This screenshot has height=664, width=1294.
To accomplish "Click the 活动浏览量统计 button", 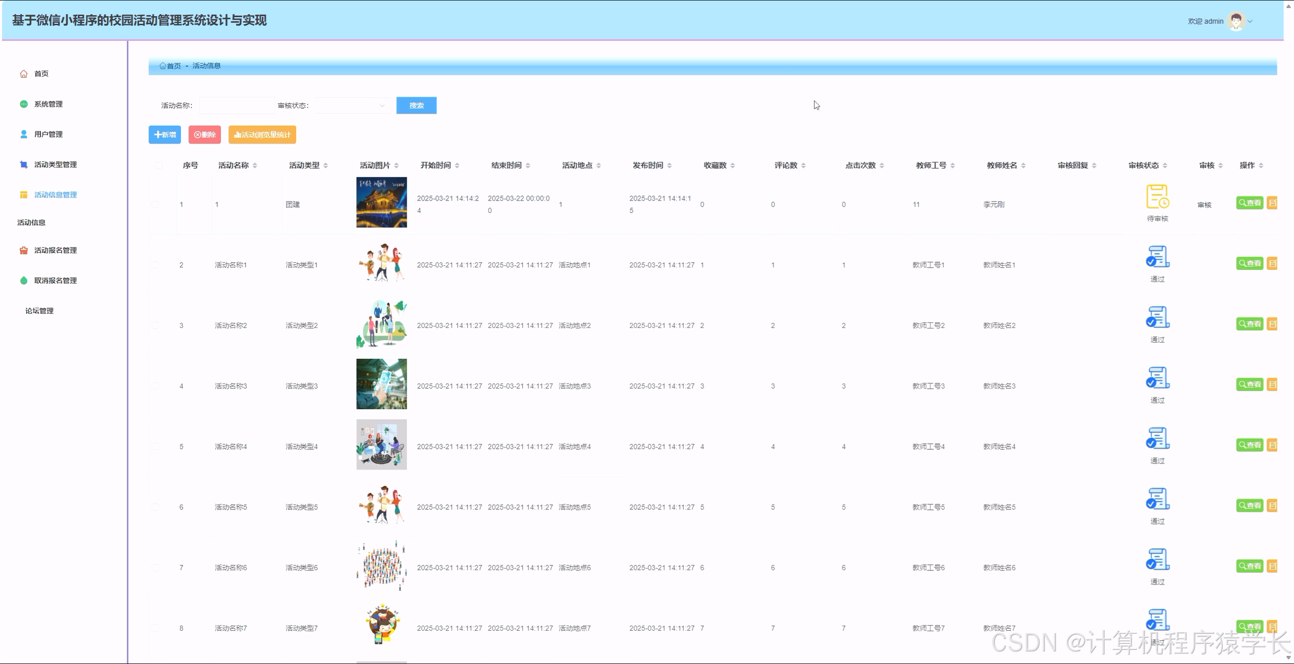I will [x=262, y=135].
